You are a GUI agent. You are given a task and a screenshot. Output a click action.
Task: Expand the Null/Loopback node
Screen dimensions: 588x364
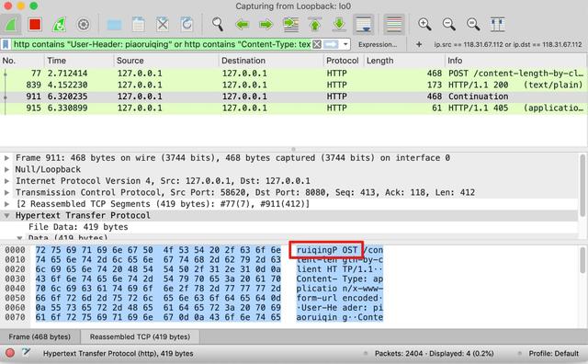(6, 170)
